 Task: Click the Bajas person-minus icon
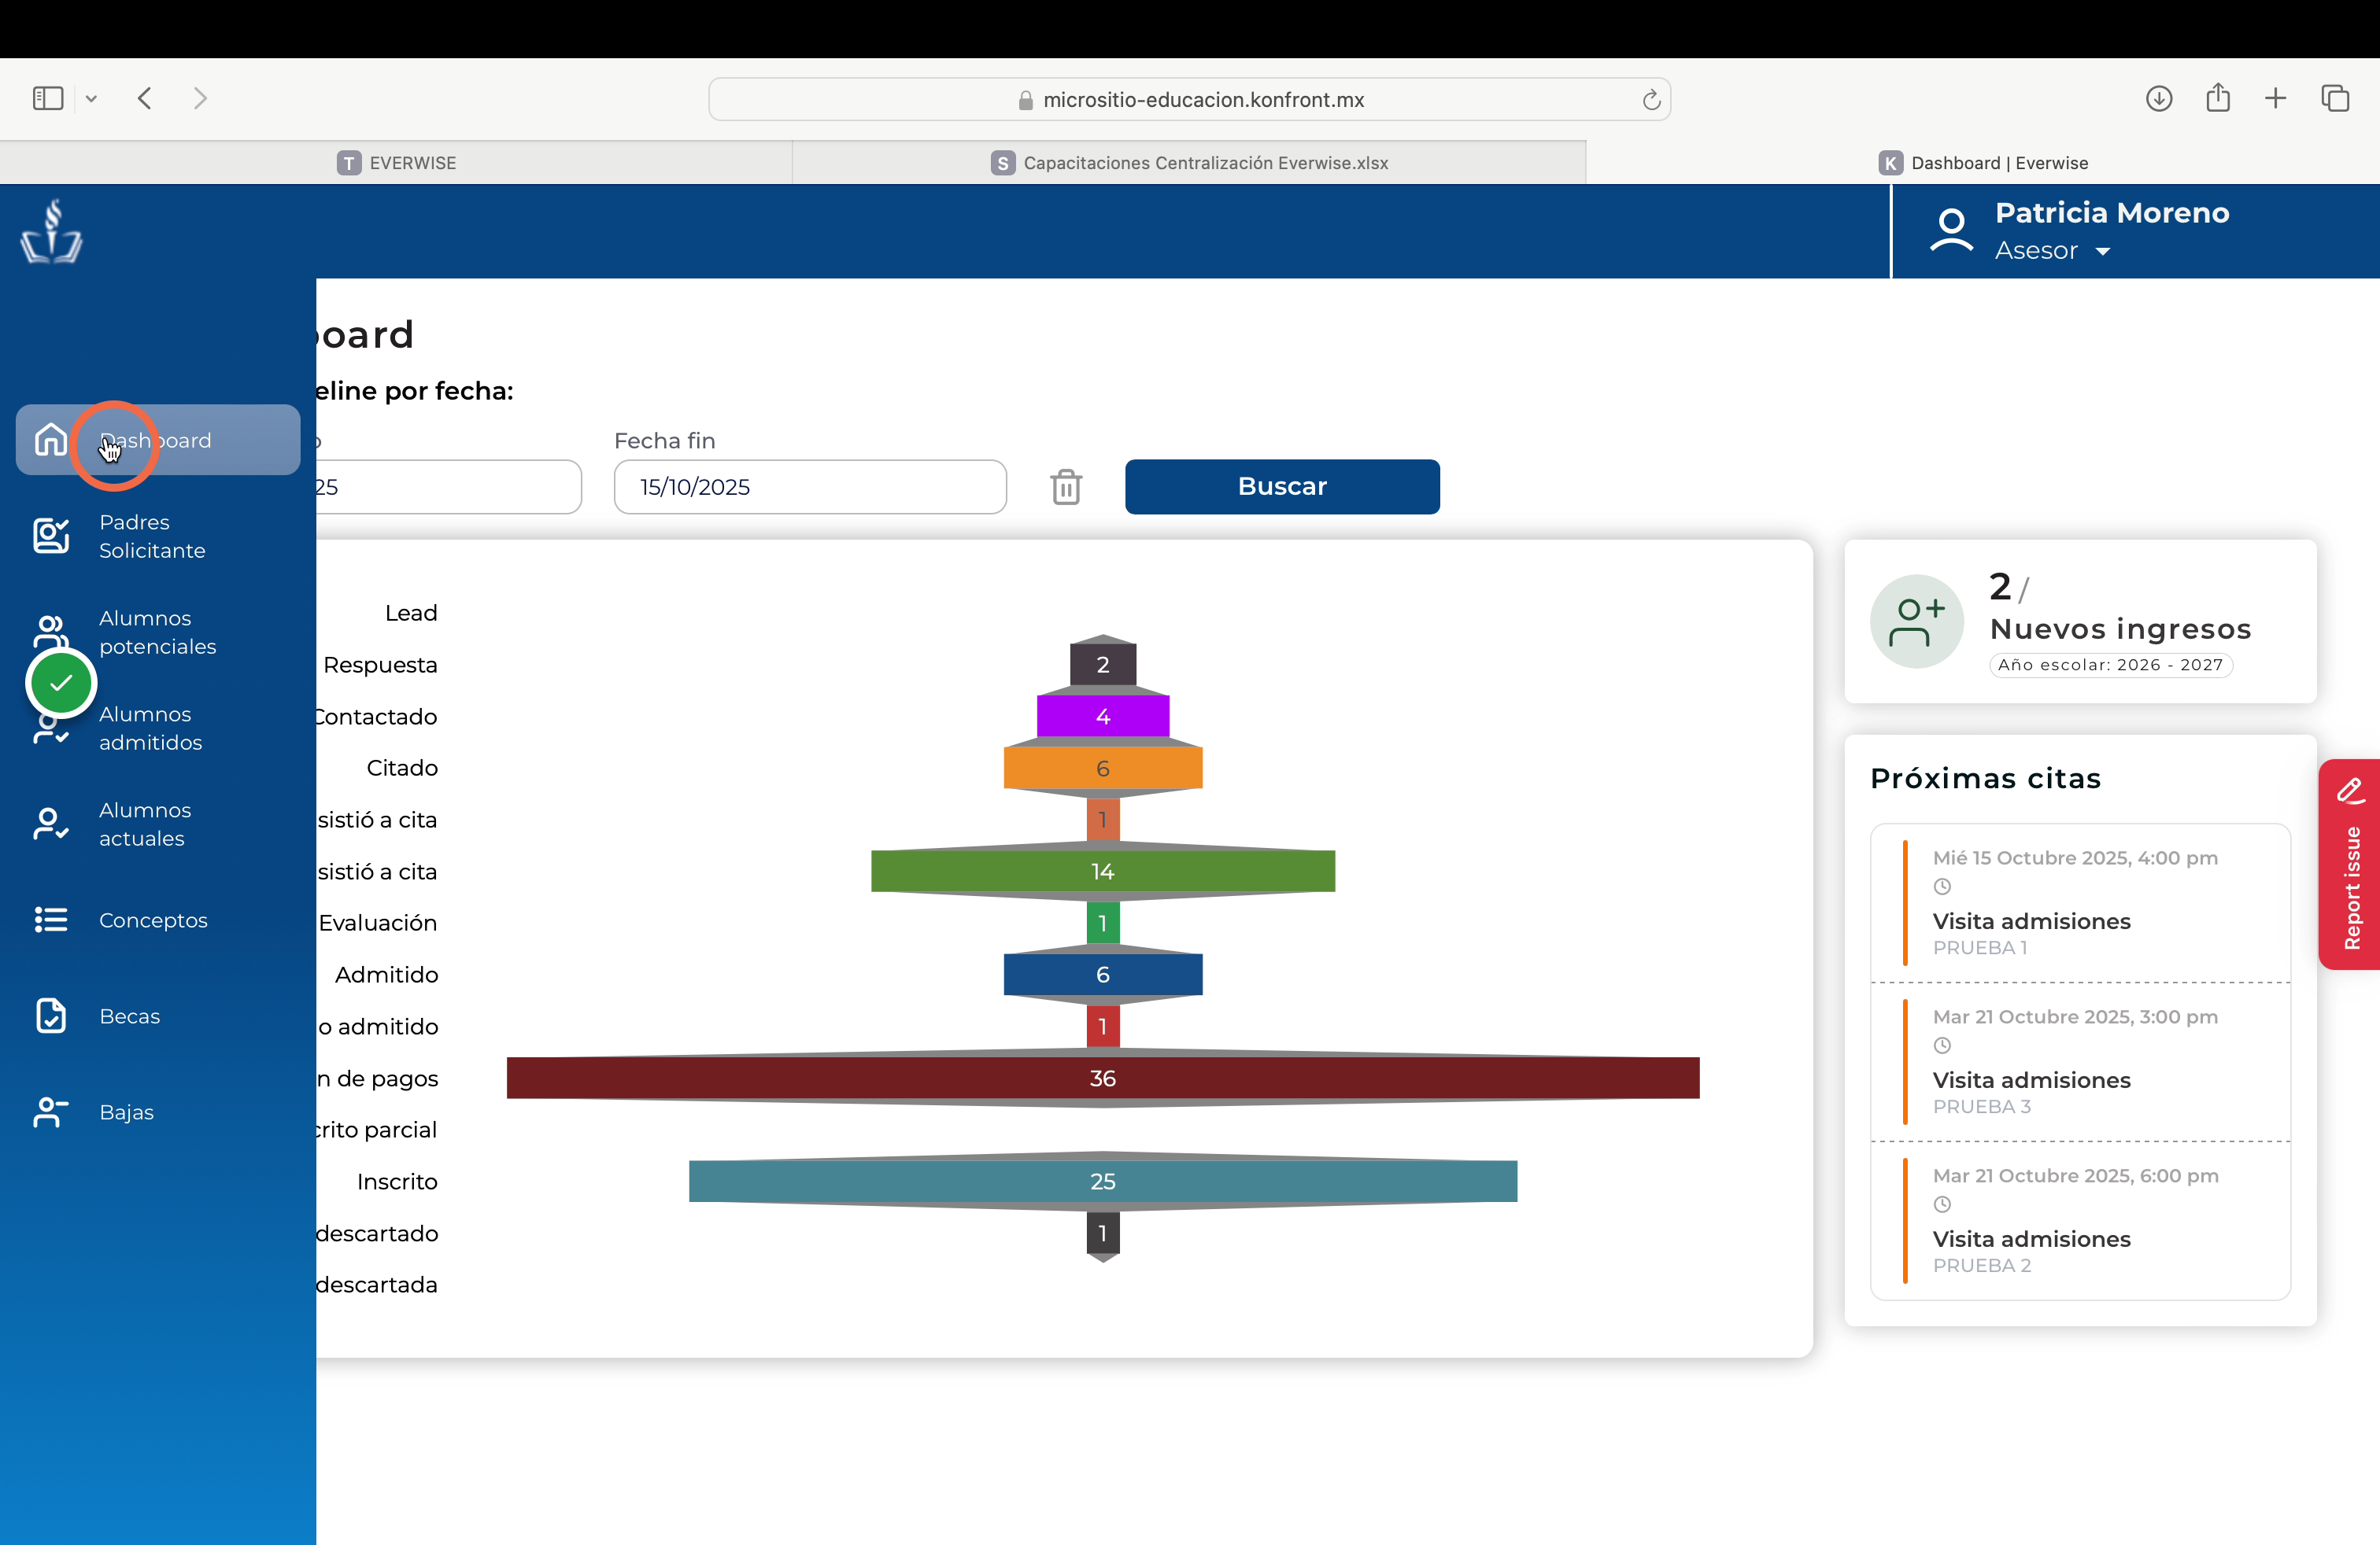(51, 1112)
